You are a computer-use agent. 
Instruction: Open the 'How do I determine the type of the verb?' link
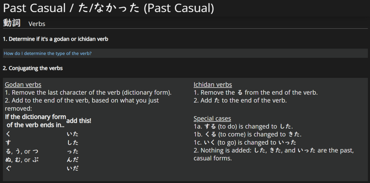(x=48, y=53)
